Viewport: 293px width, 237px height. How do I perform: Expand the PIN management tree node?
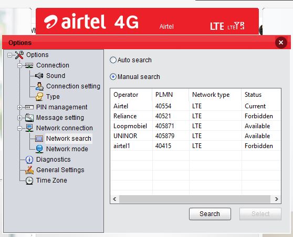19,107
